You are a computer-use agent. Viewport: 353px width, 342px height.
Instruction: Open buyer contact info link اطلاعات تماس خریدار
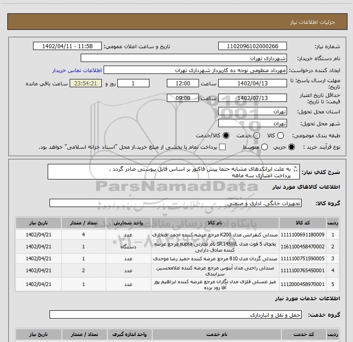(x=77, y=70)
